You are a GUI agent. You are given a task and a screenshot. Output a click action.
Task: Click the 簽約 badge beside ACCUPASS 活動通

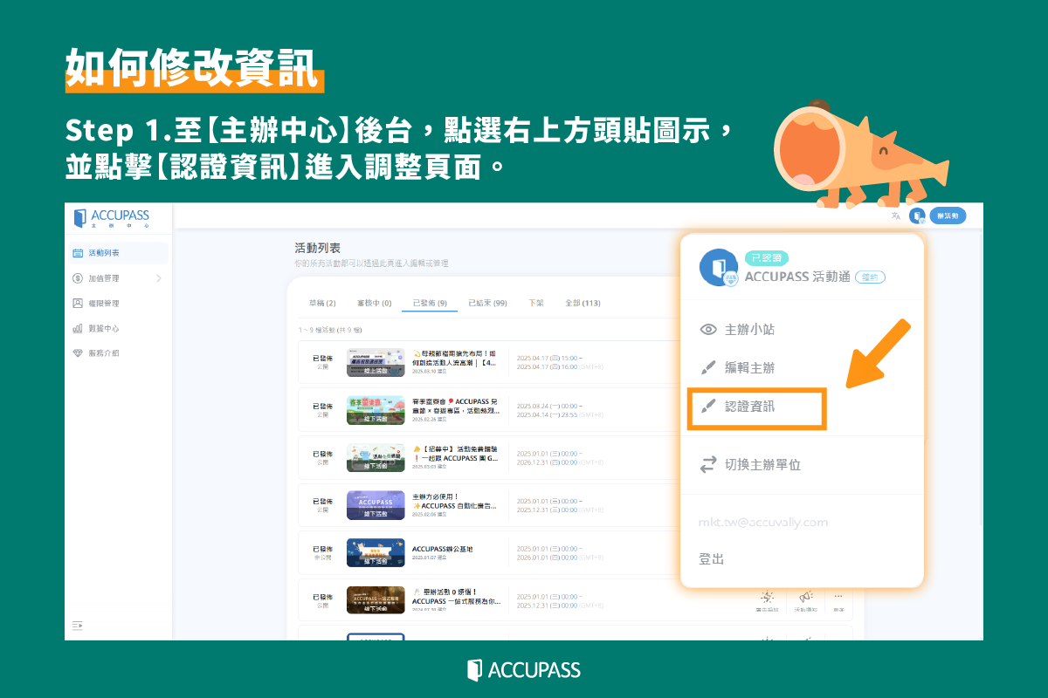870,277
